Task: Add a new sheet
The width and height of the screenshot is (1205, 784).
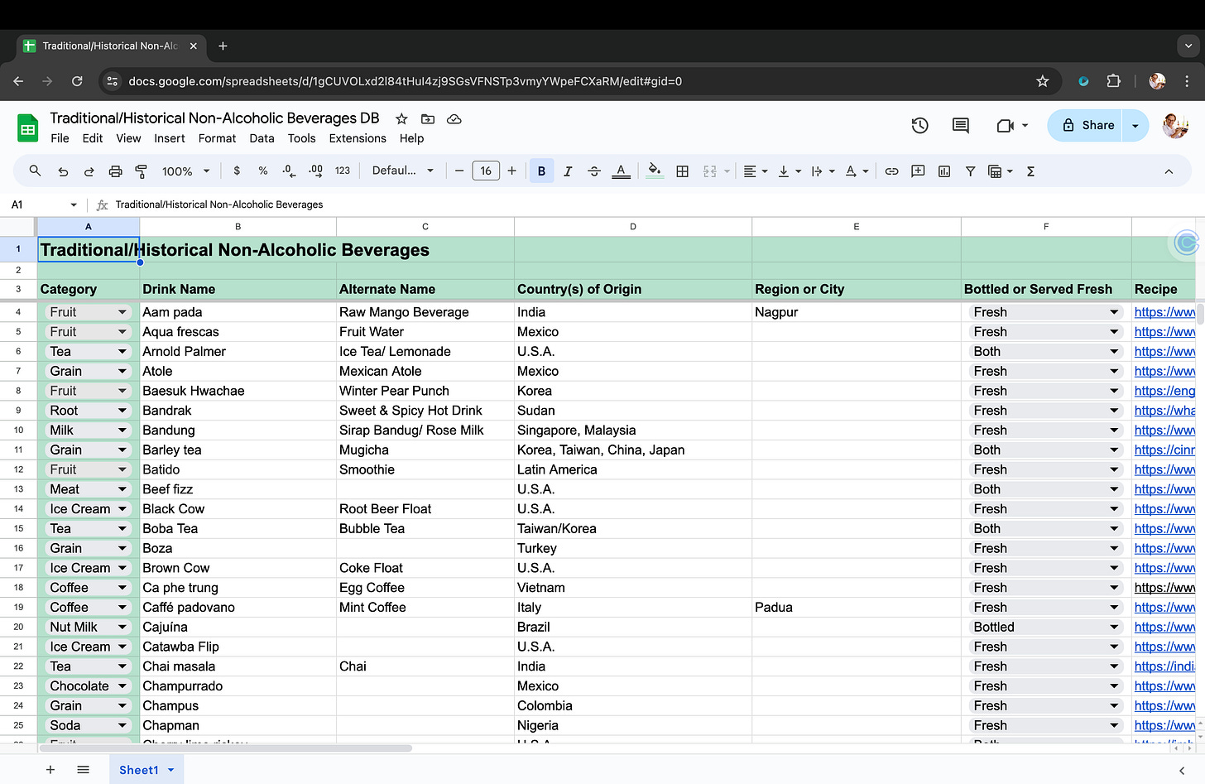Action: 50,770
